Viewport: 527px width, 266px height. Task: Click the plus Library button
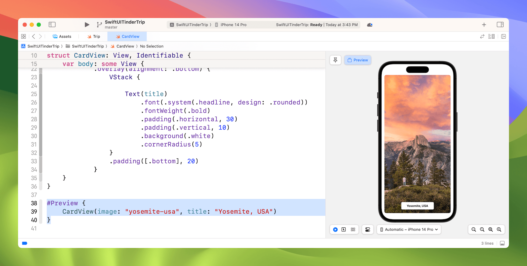point(484,25)
